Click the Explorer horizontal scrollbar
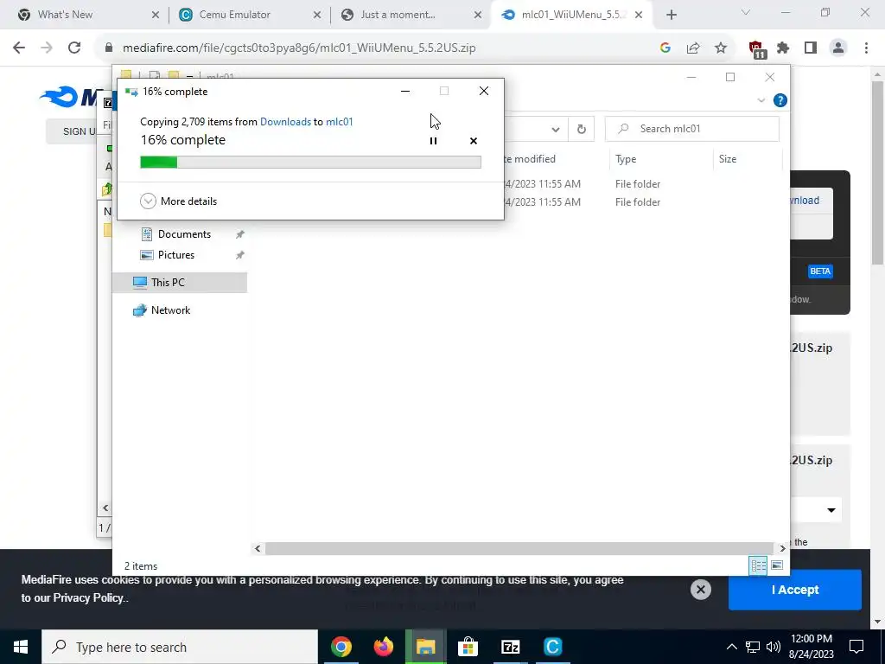This screenshot has height=664, width=885. point(519,548)
